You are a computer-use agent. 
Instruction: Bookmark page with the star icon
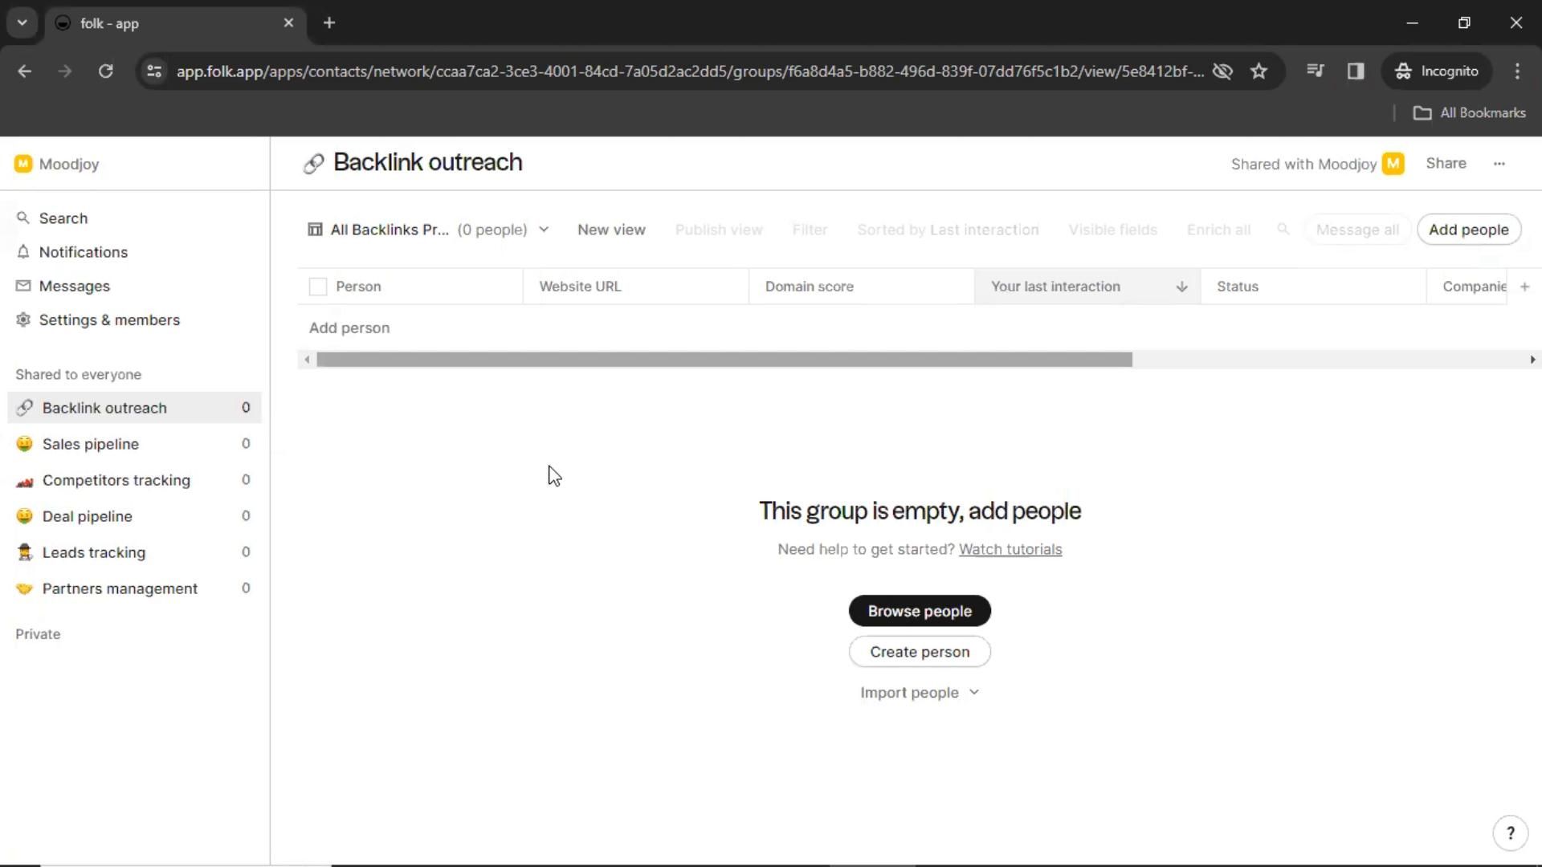point(1258,71)
